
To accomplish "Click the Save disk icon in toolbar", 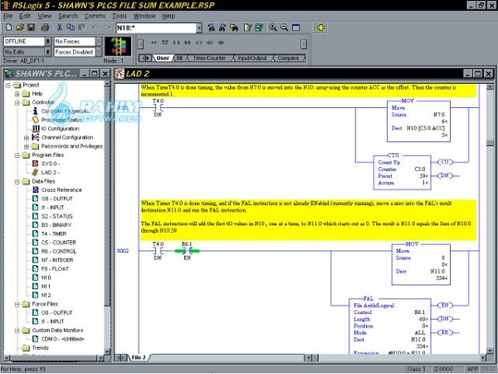I will click(x=32, y=27).
